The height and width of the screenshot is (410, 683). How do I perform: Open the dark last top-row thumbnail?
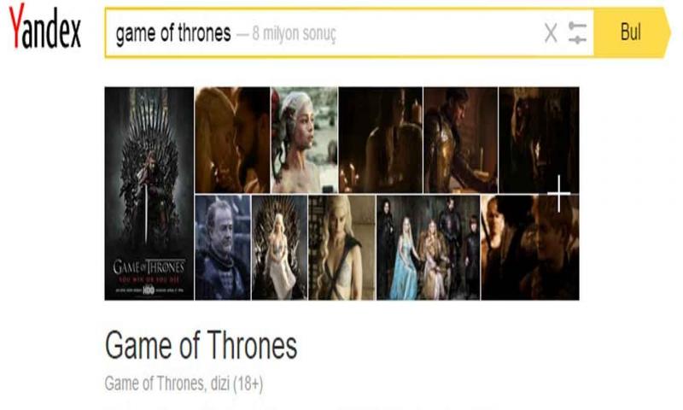pyautogui.click(x=539, y=140)
